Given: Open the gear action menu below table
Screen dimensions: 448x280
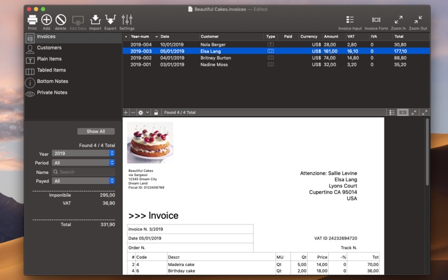Looking at the screenshot, I should (x=143, y=113).
